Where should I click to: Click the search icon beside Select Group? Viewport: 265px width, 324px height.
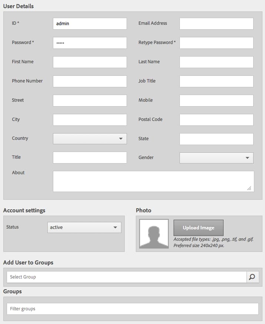pyautogui.click(x=252, y=277)
